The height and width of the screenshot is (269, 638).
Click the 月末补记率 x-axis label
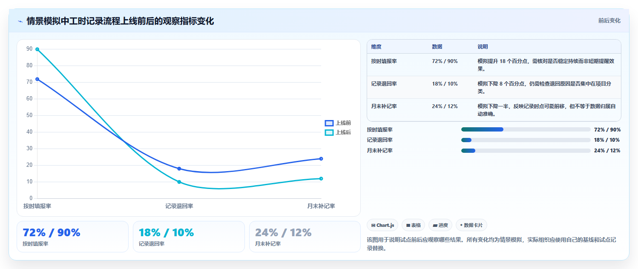tap(321, 206)
